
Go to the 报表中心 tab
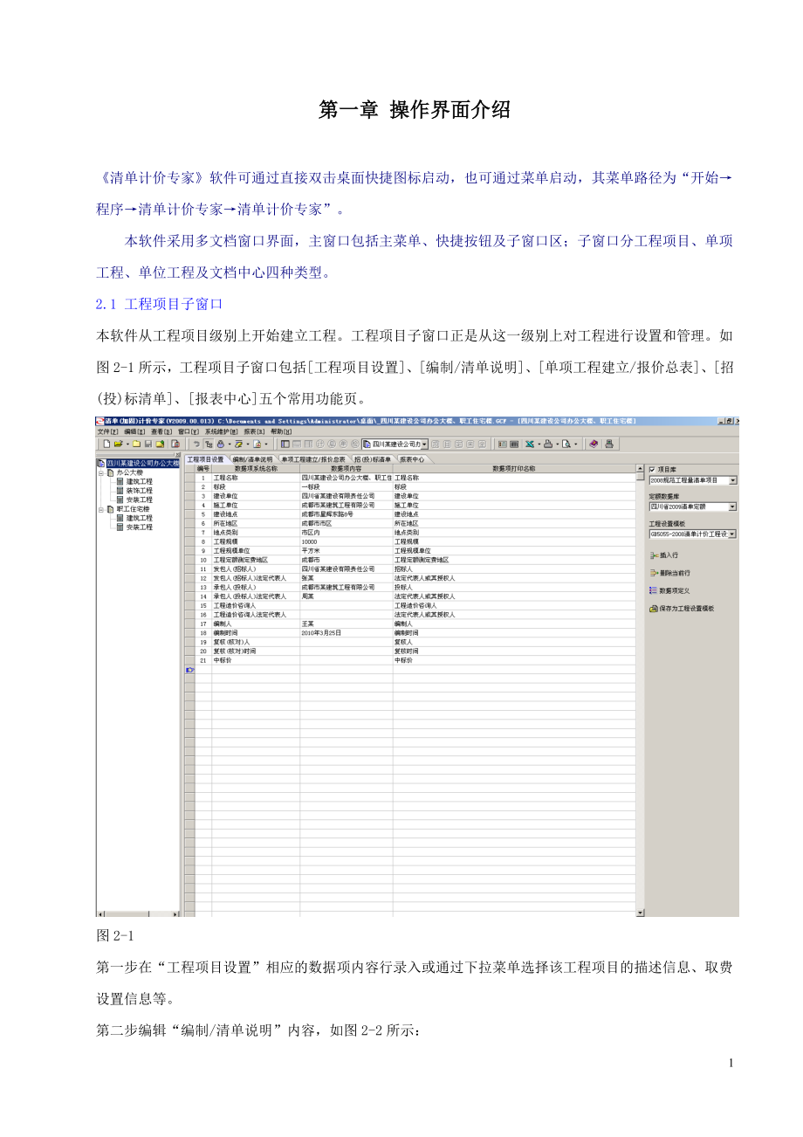point(413,458)
